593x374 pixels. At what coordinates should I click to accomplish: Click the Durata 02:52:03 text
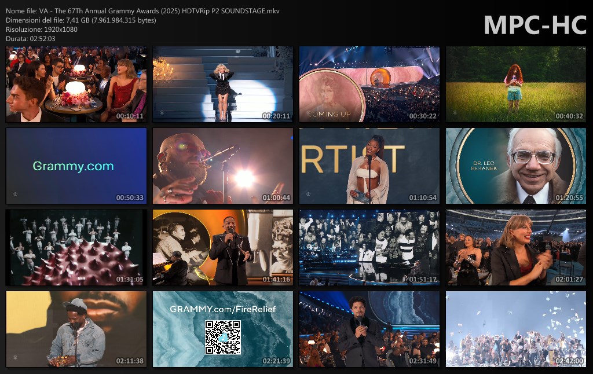tap(31, 39)
